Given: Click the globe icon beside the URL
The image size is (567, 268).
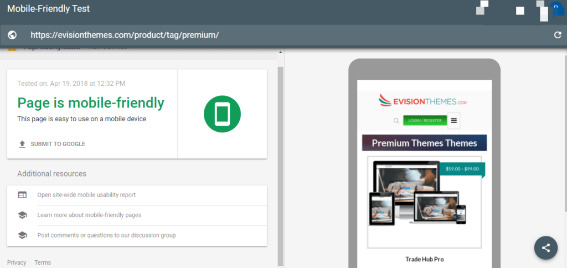Looking at the screenshot, I should point(12,35).
